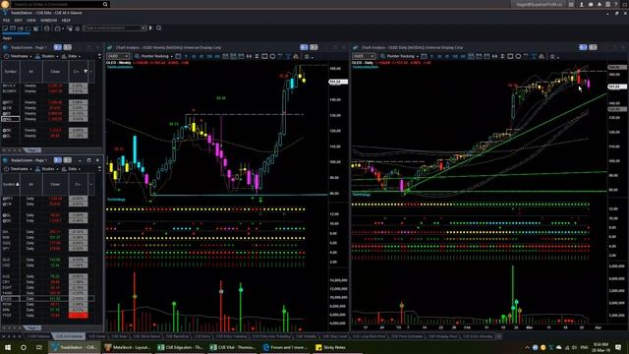Screen dimensions: 629x354
Task: Click the Apps label below the toolbar
Action: click(x=7, y=38)
